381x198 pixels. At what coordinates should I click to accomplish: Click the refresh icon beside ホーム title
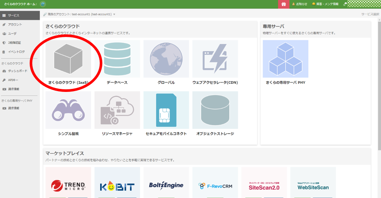pos(43,4)
